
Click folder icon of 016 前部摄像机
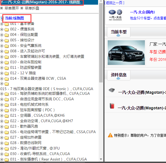(7, 94)
